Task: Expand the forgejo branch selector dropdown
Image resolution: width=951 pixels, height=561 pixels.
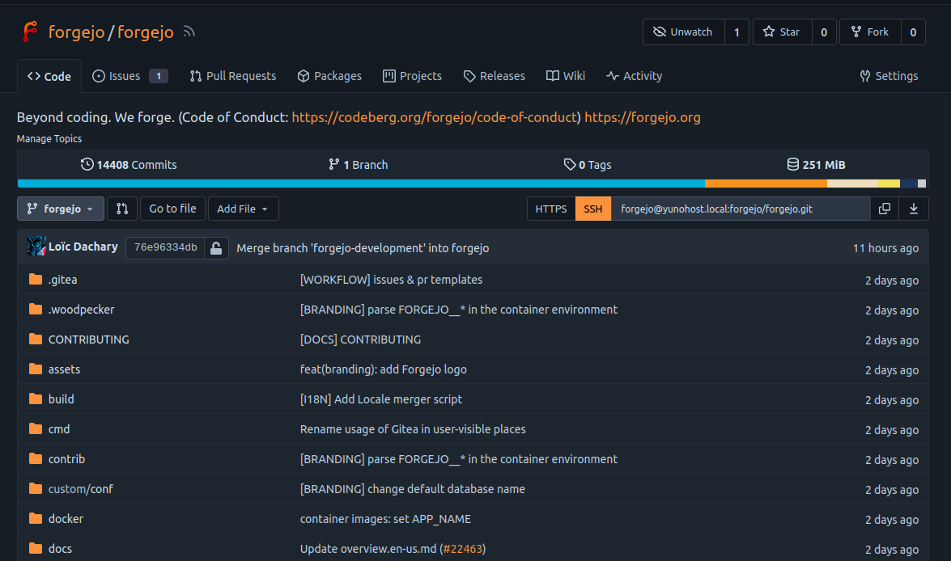Action: [x=61, y=209]
